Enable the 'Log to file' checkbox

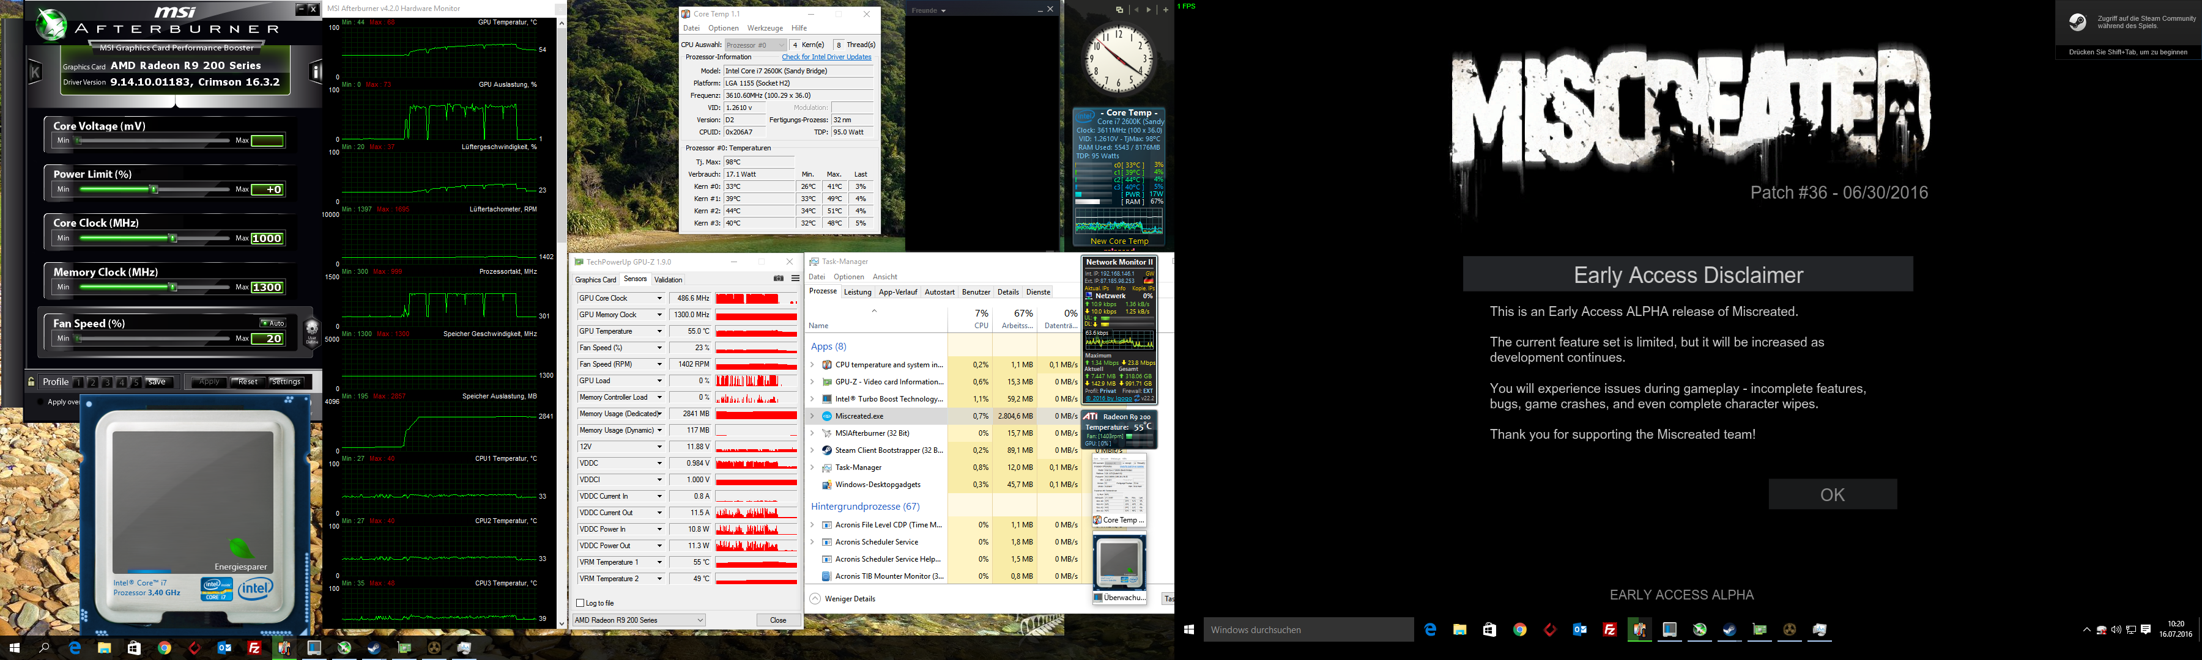point(581,603)
